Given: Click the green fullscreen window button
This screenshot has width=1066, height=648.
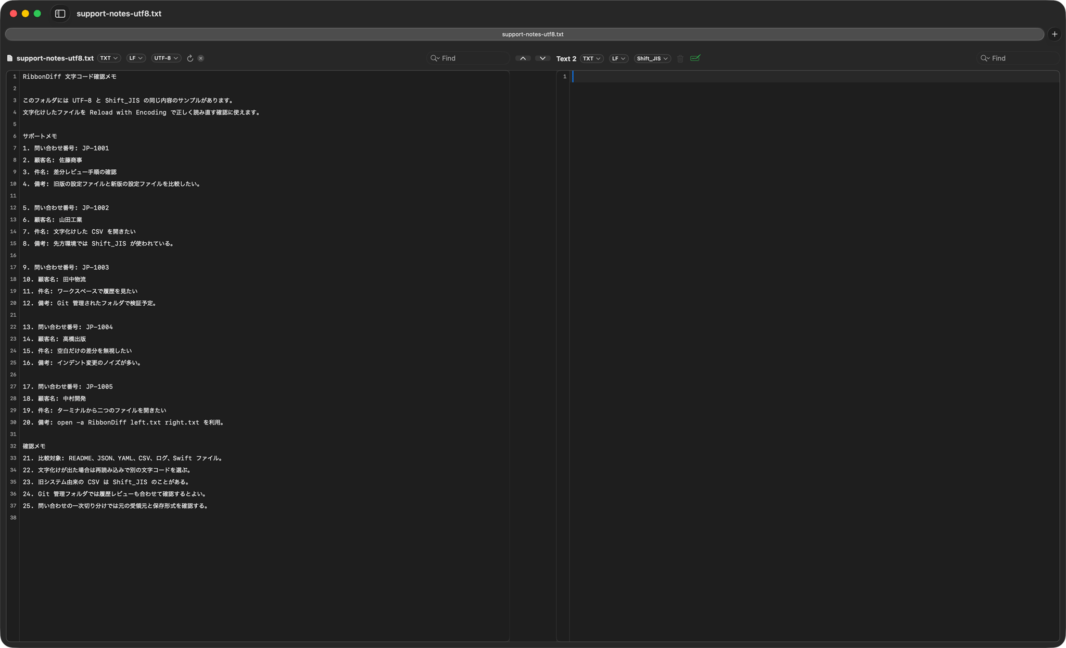Looking at the screenshot, I should [37, 14].
